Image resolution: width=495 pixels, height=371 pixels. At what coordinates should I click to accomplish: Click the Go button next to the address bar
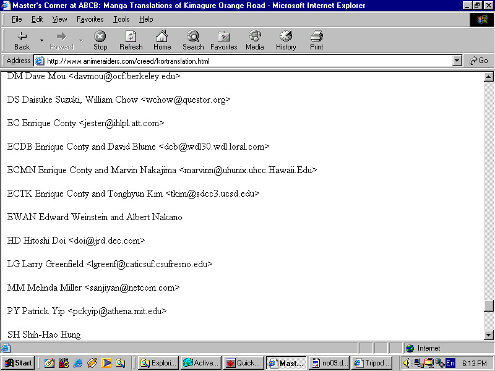click(x=478, y=61)
